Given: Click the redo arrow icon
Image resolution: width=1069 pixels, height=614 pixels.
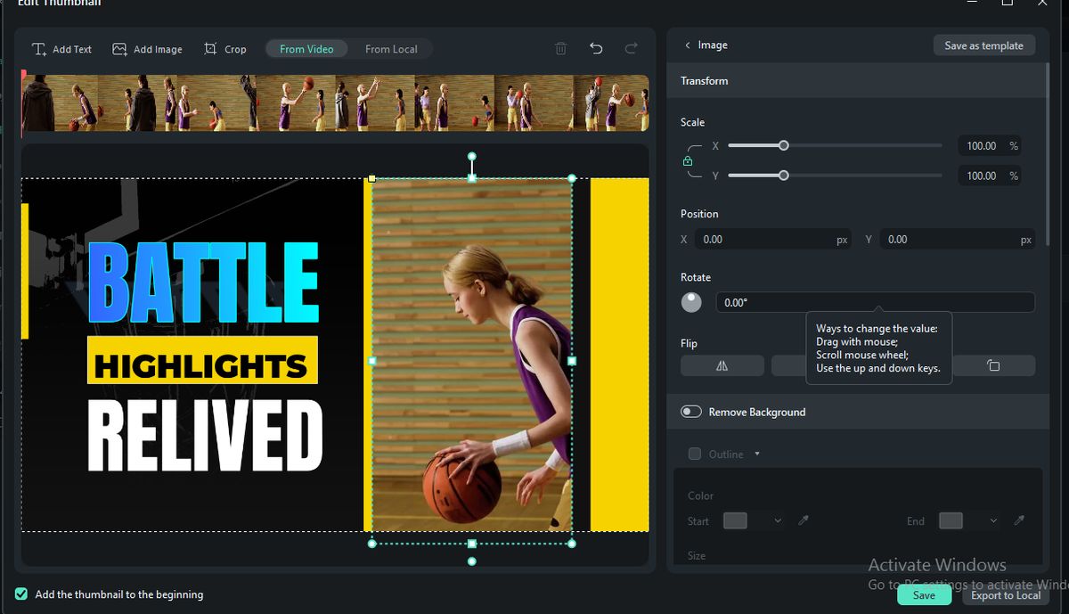Looking at the screenshot, I should (631, 49).
